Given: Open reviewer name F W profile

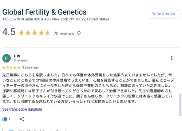Looking at the screenshot, I should pos(17,56).
